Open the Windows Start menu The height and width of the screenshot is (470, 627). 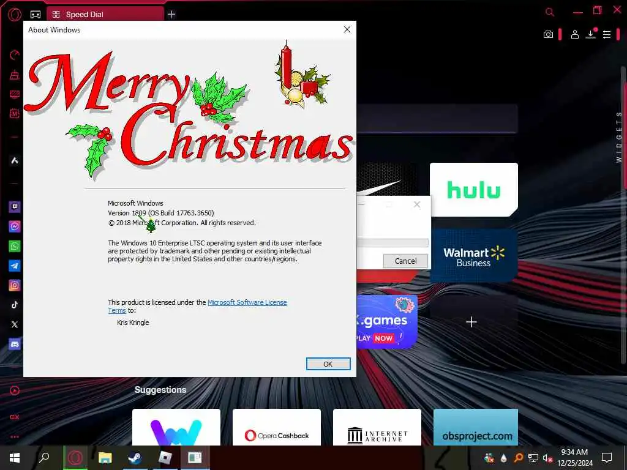tap(15, 458)
